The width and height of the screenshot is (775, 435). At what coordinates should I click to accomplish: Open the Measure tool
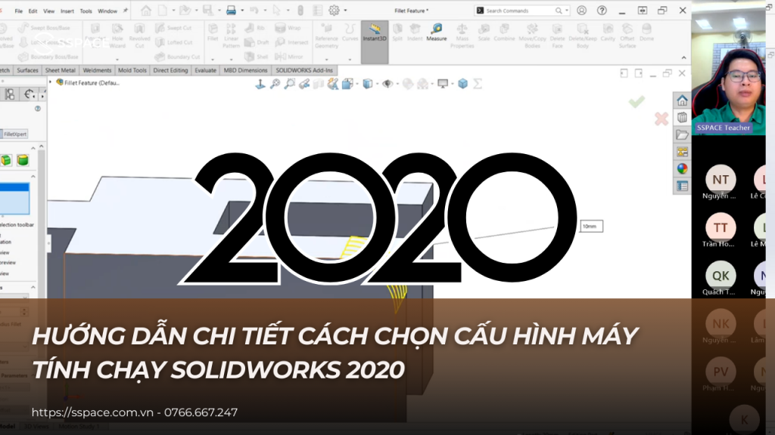437,32
